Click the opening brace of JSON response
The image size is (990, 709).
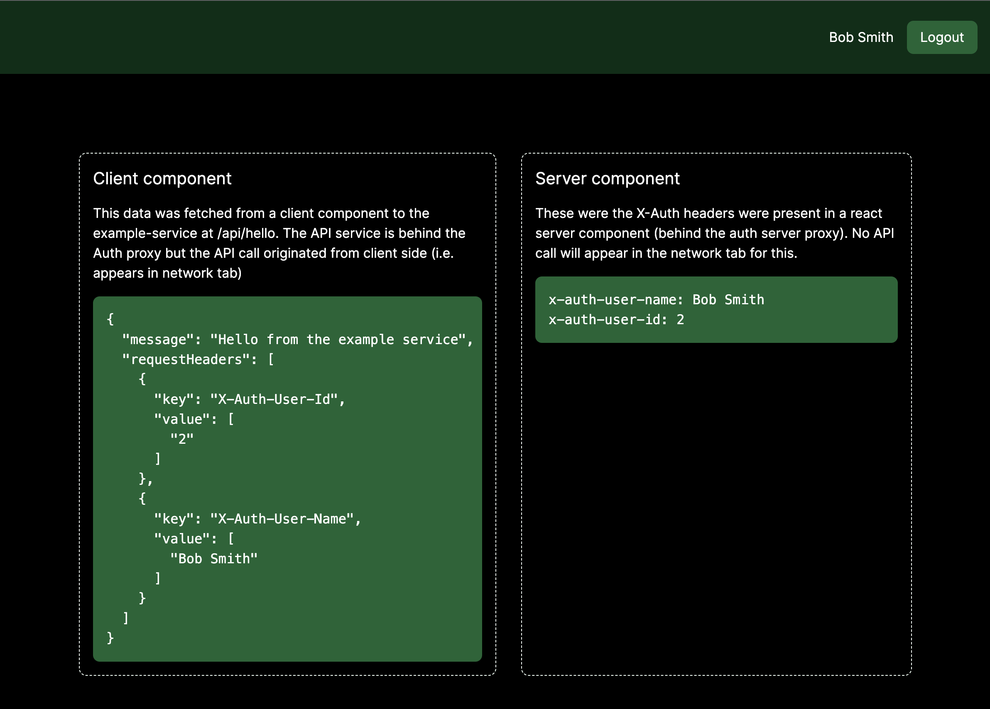[x=110, y=319]
